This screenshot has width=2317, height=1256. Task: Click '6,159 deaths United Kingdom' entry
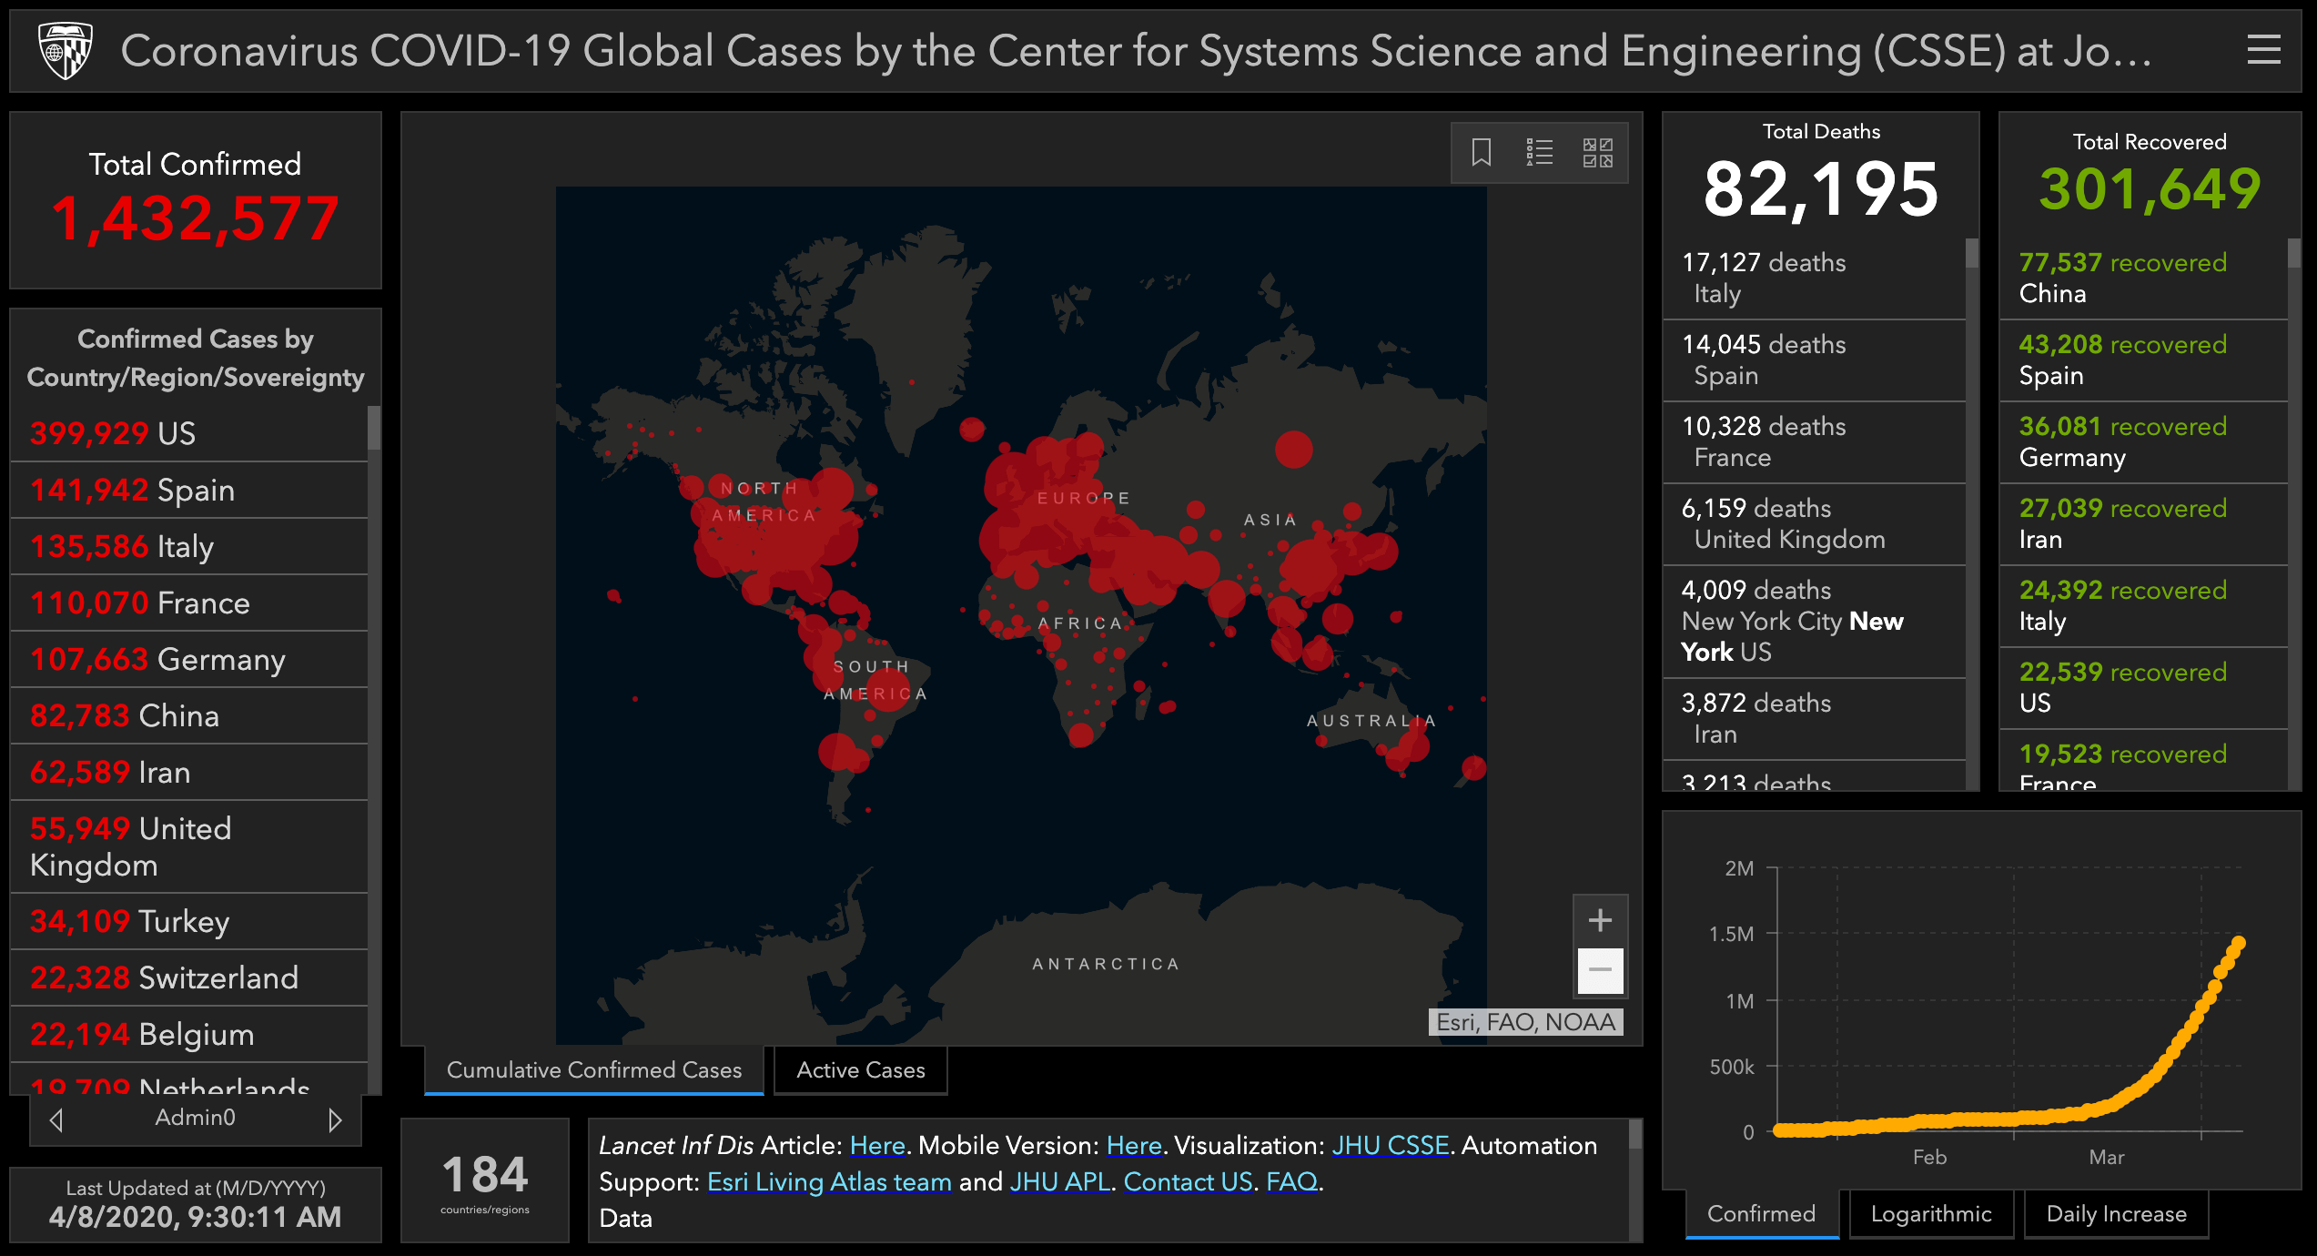coord(1815,524)
